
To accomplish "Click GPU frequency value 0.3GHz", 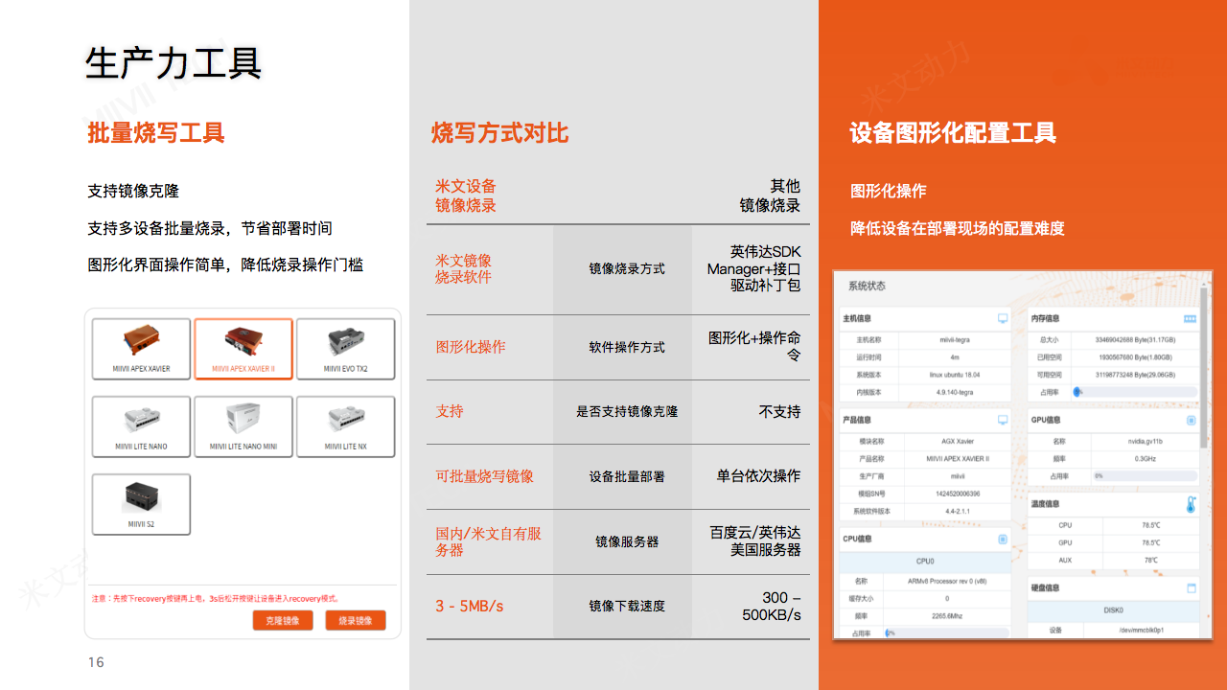I will pyautogui.click(x=1145, y=458).
